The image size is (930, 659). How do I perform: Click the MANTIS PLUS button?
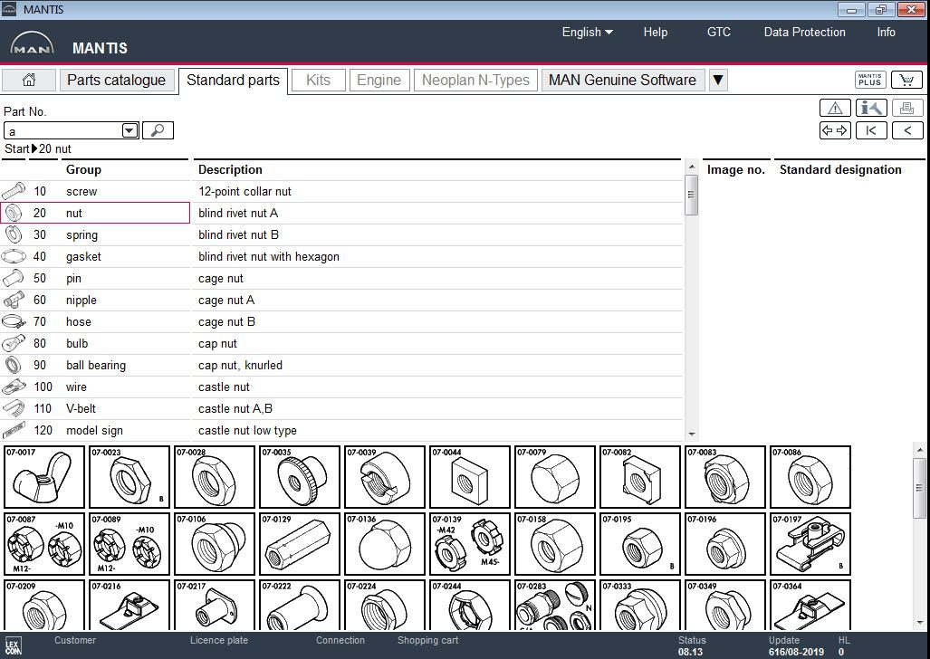coord(870,80)
